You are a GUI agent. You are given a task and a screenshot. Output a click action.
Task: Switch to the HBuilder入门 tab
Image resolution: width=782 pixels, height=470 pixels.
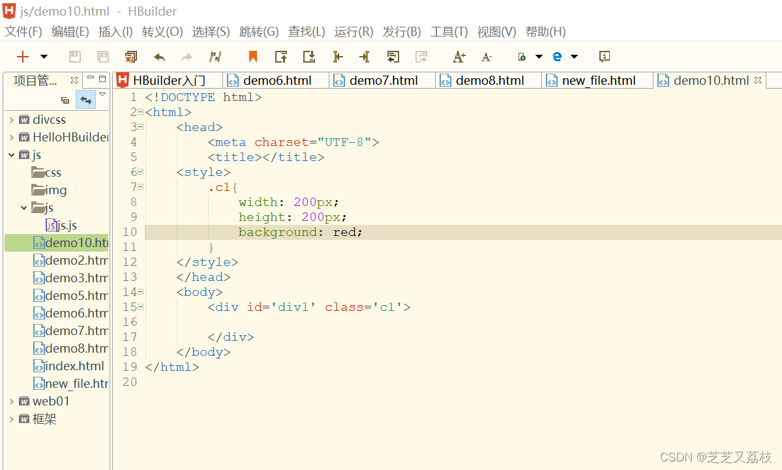coord(168,80)
